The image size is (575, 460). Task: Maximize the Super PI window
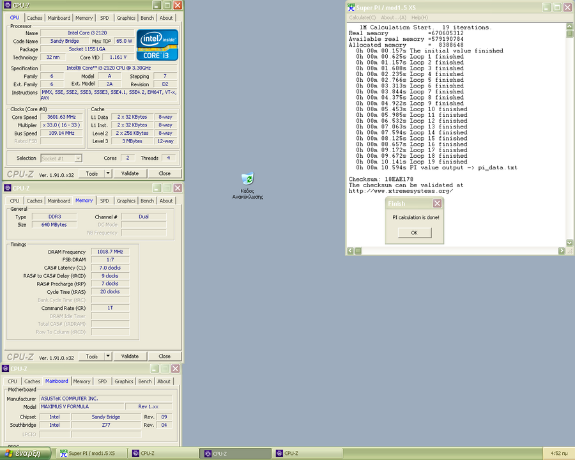(x=557, y=7)
